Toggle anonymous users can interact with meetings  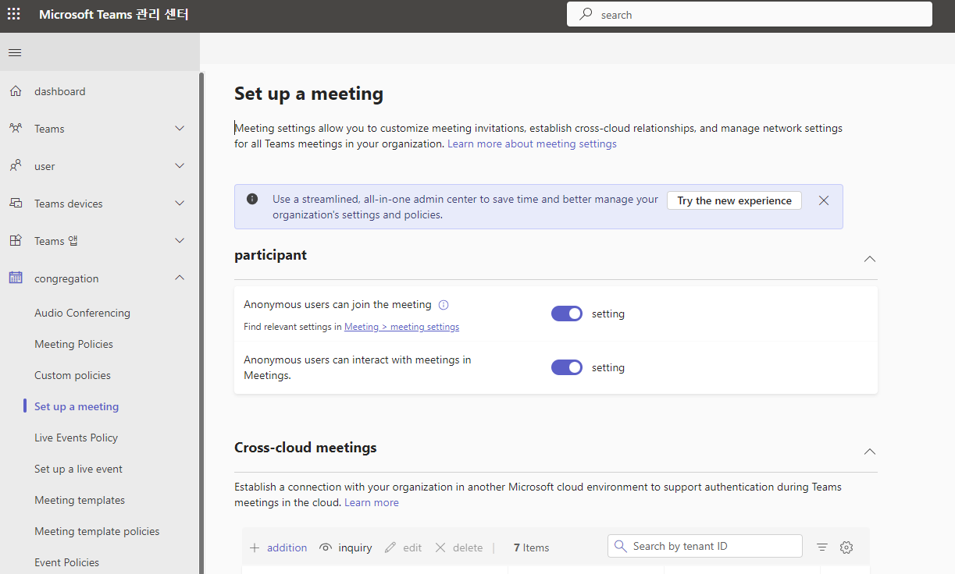point(567,367)
